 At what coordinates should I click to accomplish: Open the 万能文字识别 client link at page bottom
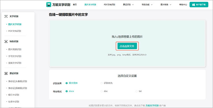click(152, 105)
